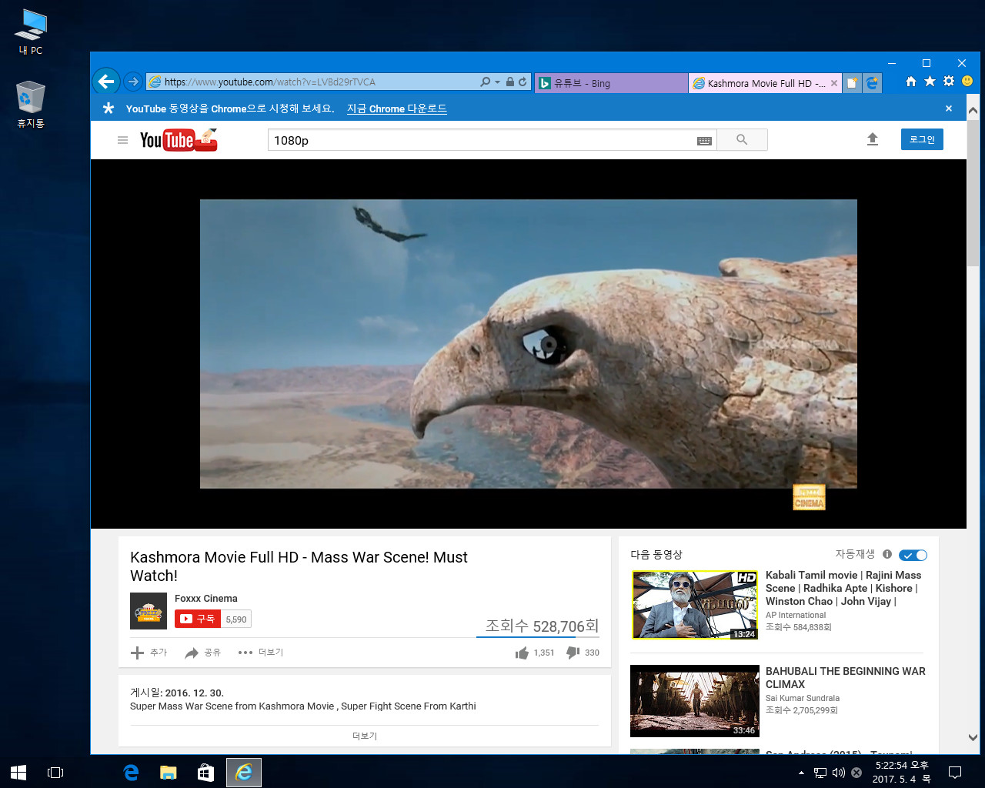This screenshot has width=985, height=788.
Task: Open the address bar dropdown arrow
Action: 497,82
